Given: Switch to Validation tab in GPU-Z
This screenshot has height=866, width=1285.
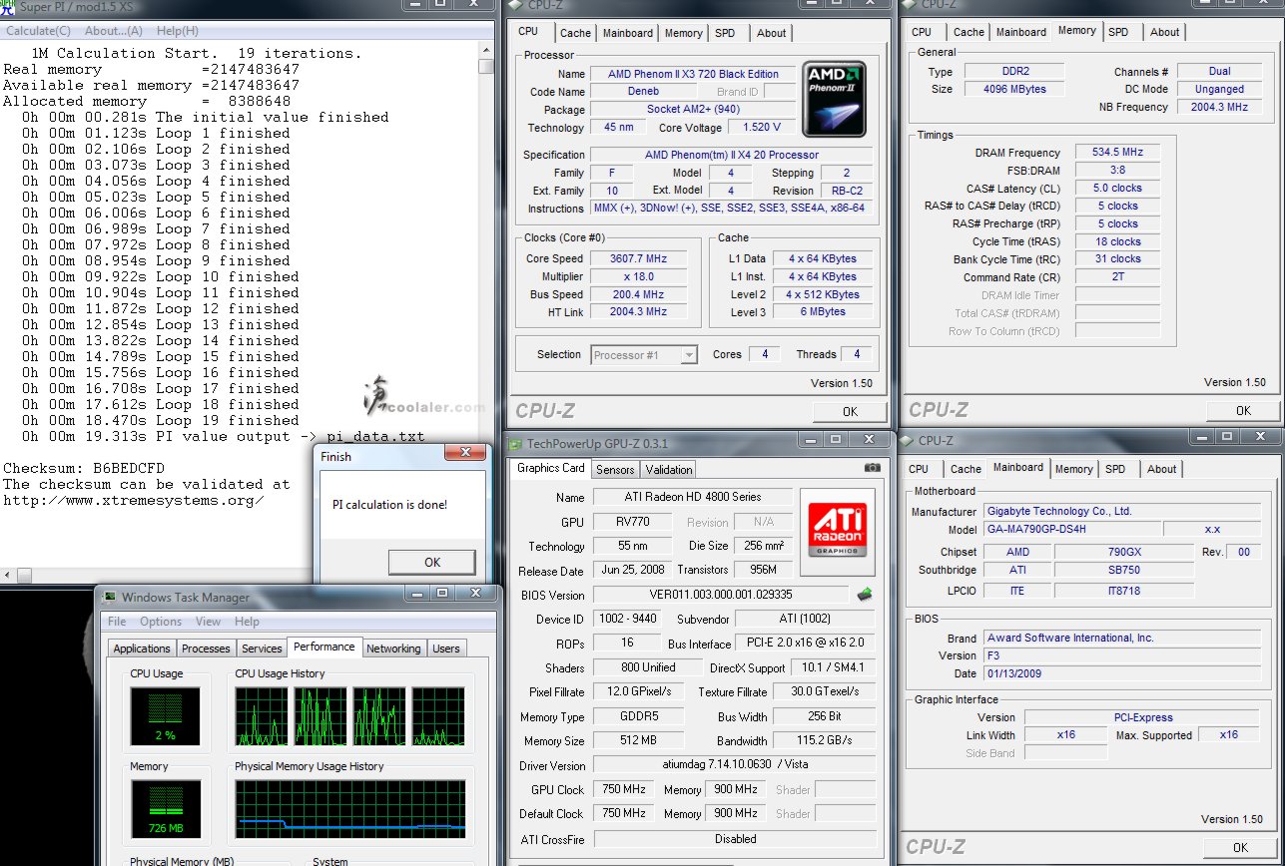Looking at the screenshot, I should pos(669,470).
